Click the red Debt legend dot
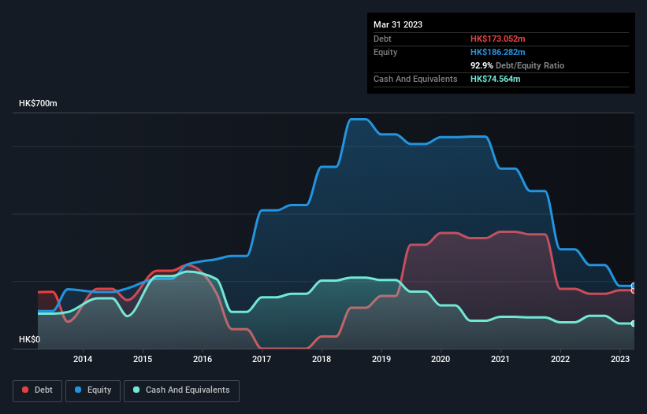The height and width of the screenshot is (414, 647). point(25,390)
